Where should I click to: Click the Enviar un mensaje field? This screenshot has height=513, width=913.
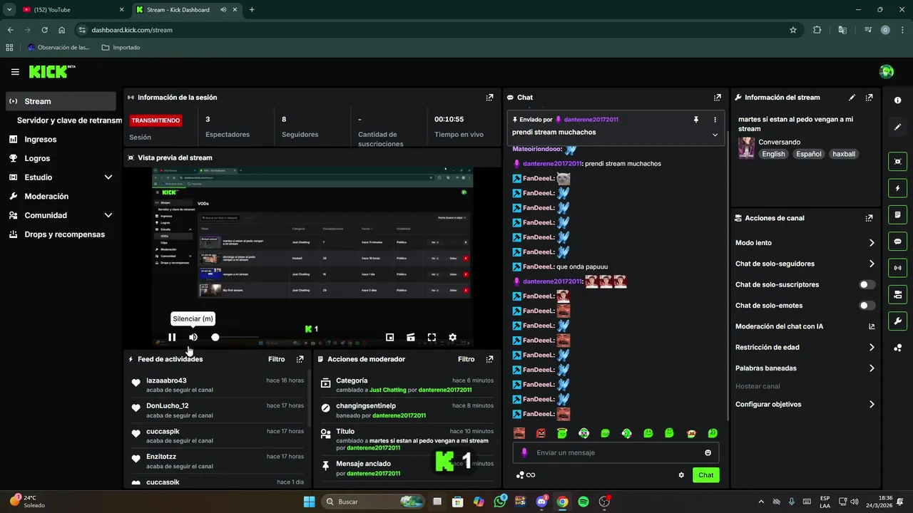tap(616, 452)
